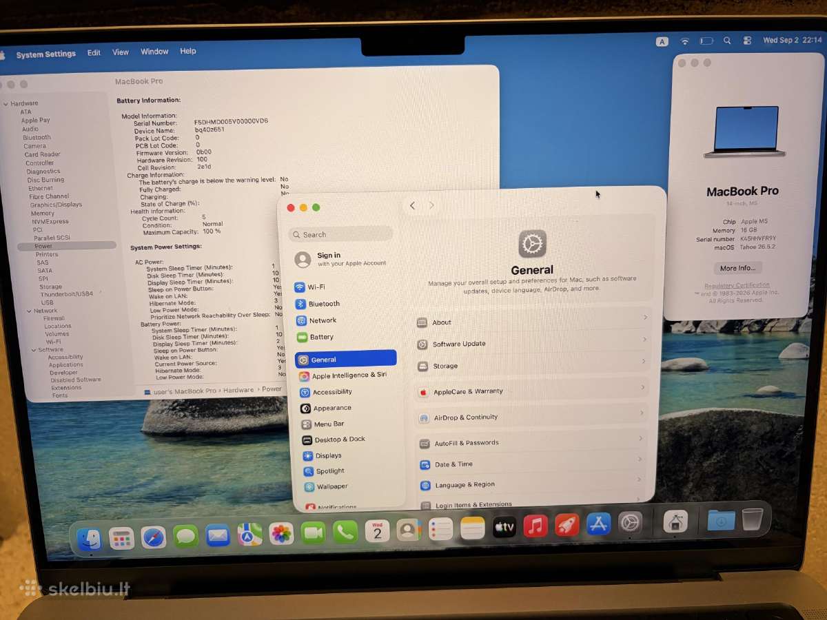
Task: Click chevron on AirDrop & Continuity row
Action: coord(642,413)
